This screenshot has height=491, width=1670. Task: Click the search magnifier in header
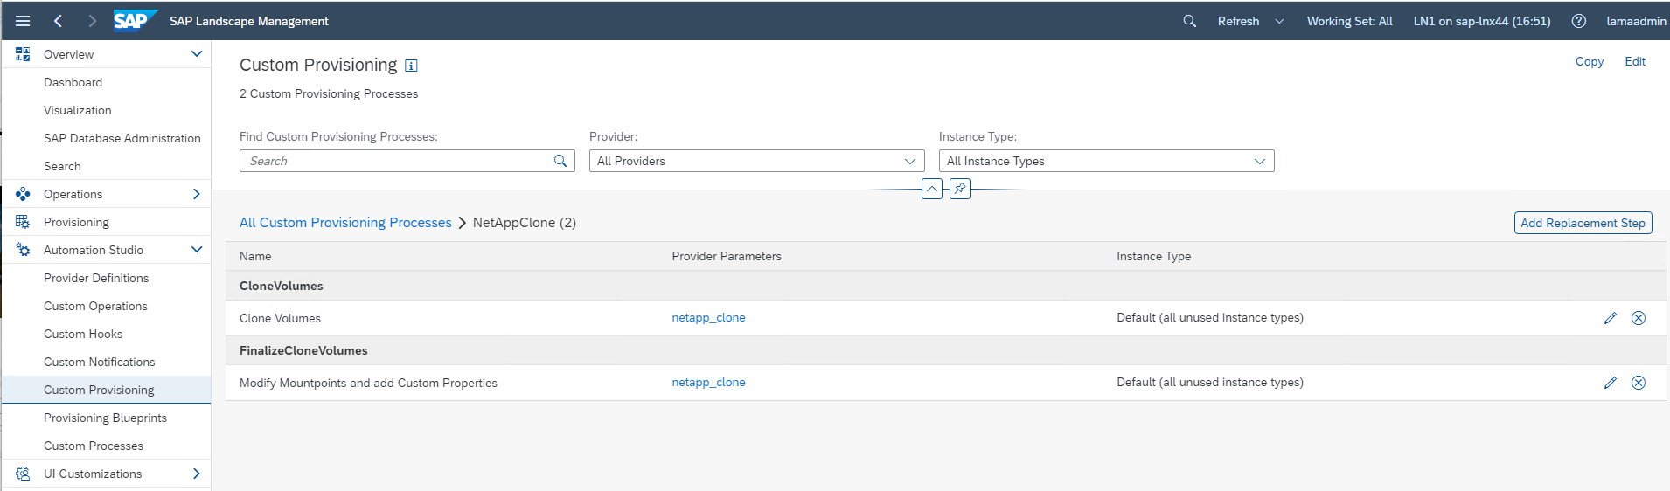pos(1189,21)
